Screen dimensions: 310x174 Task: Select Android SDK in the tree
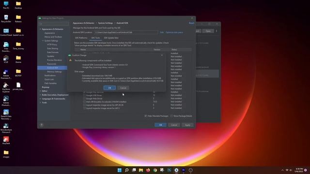52,68
